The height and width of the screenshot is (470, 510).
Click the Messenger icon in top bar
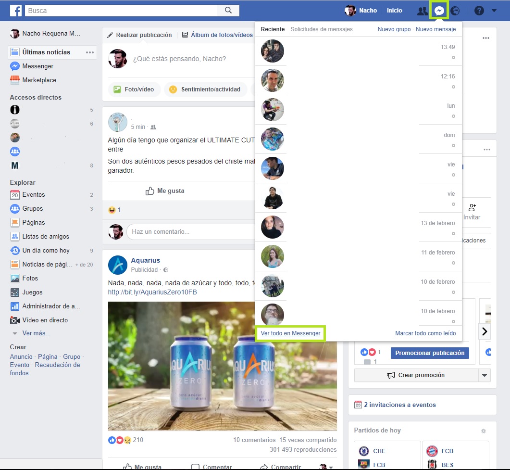(439, 11)
